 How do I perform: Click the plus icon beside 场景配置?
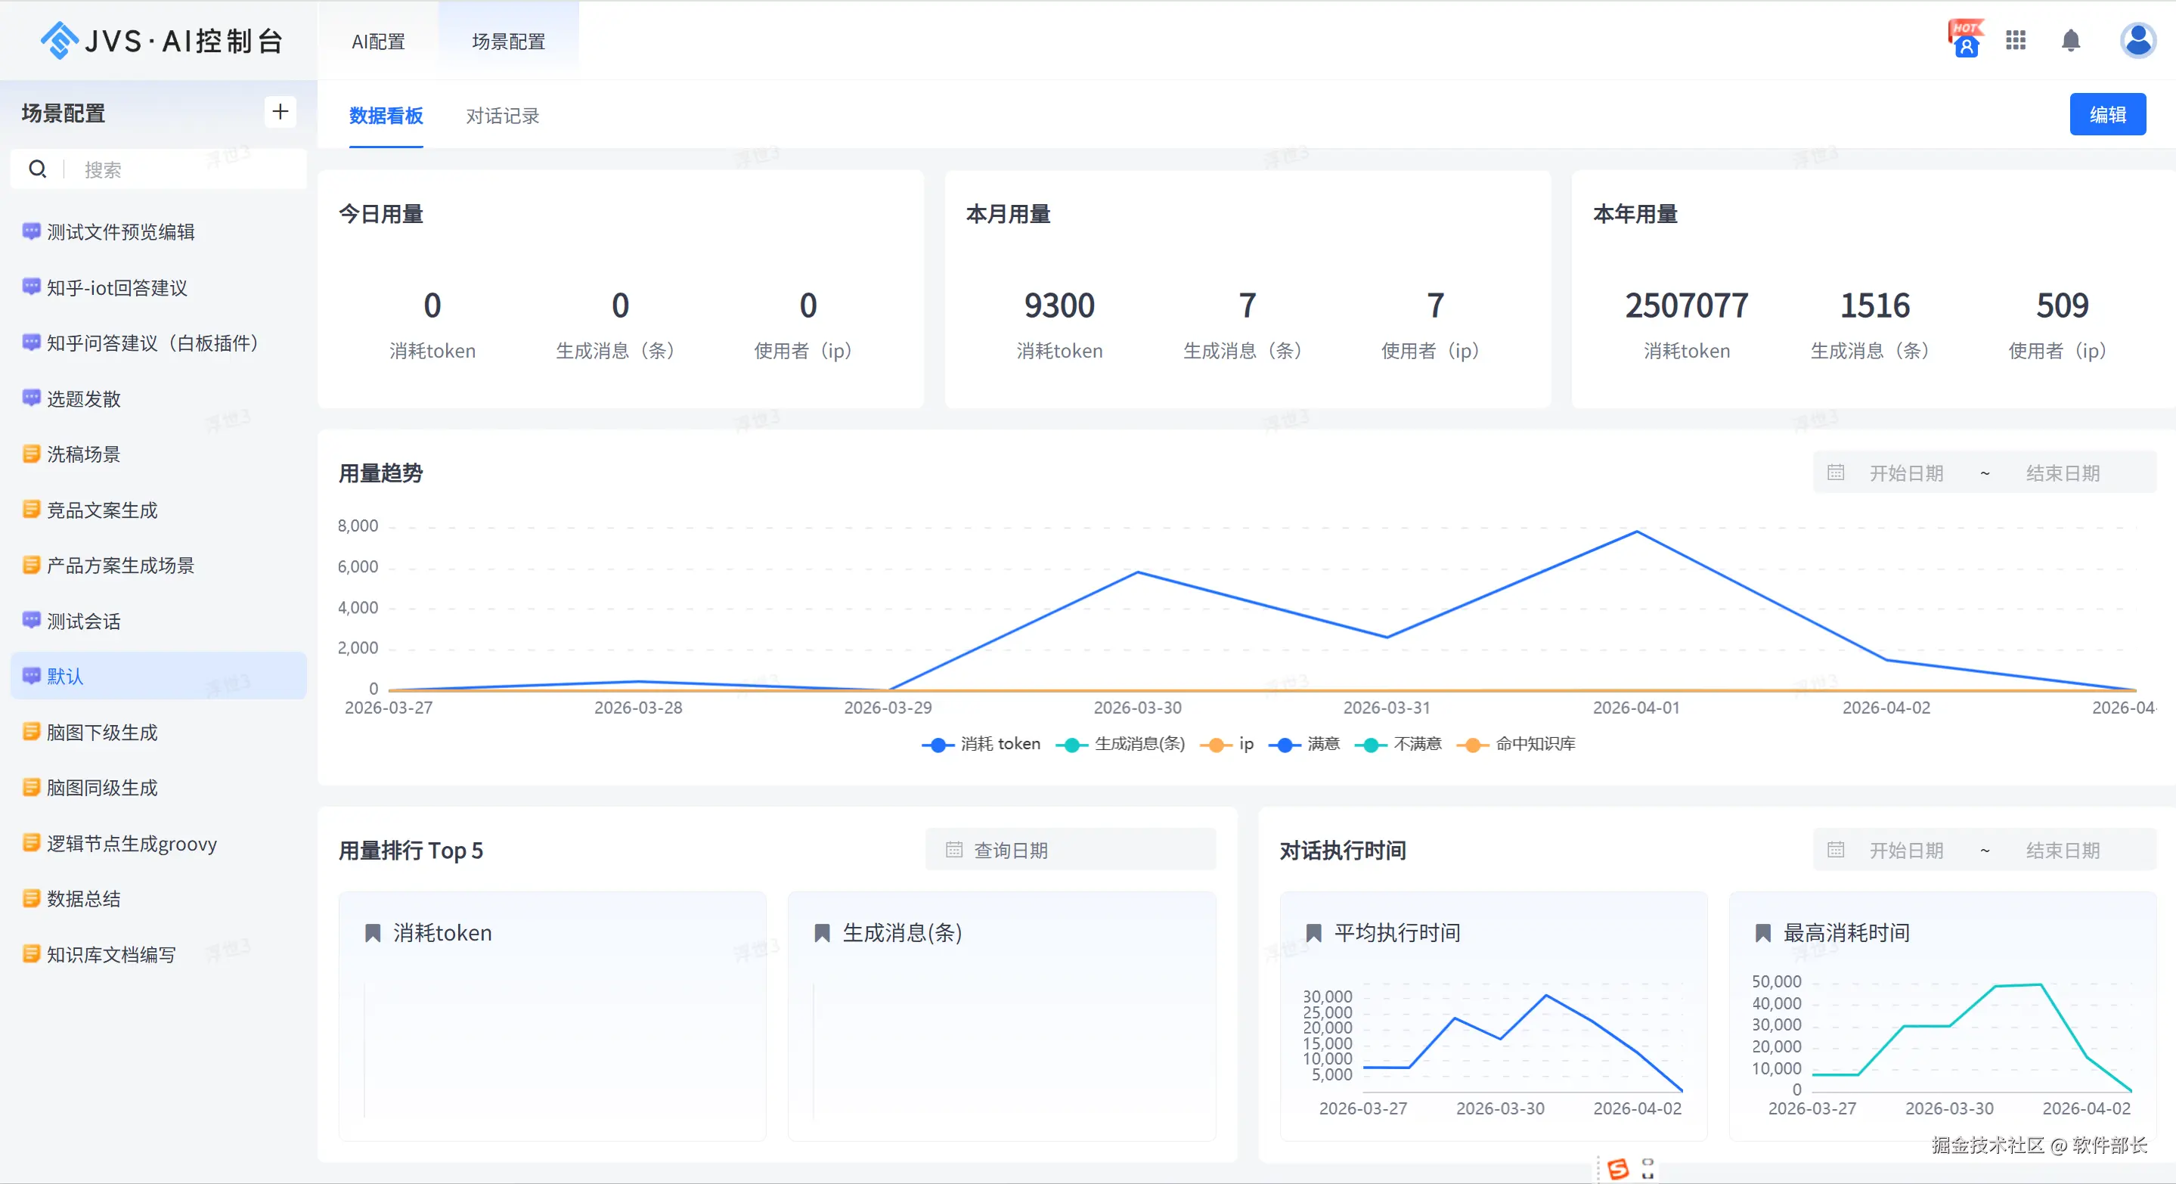click(x=281, y=111)
